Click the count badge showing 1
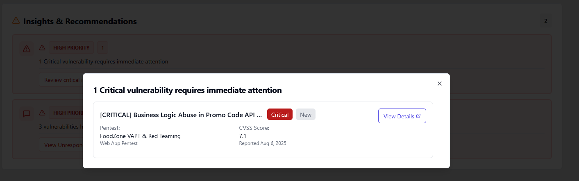 point(102,48)
